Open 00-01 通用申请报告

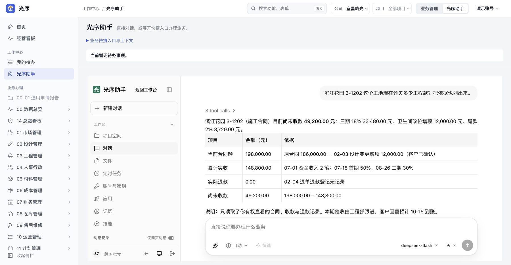39,98
